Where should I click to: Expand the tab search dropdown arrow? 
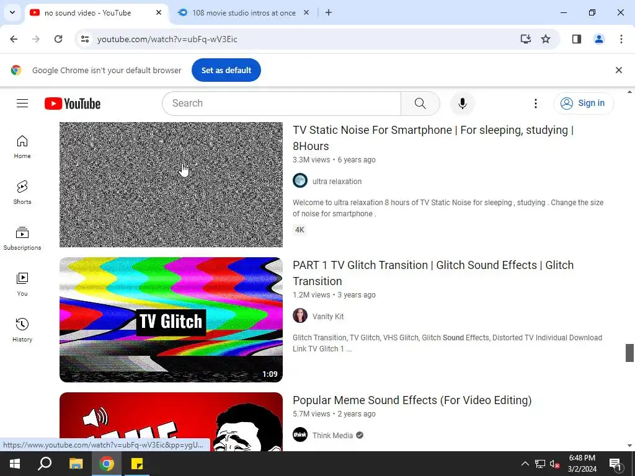tap(12, 12)
